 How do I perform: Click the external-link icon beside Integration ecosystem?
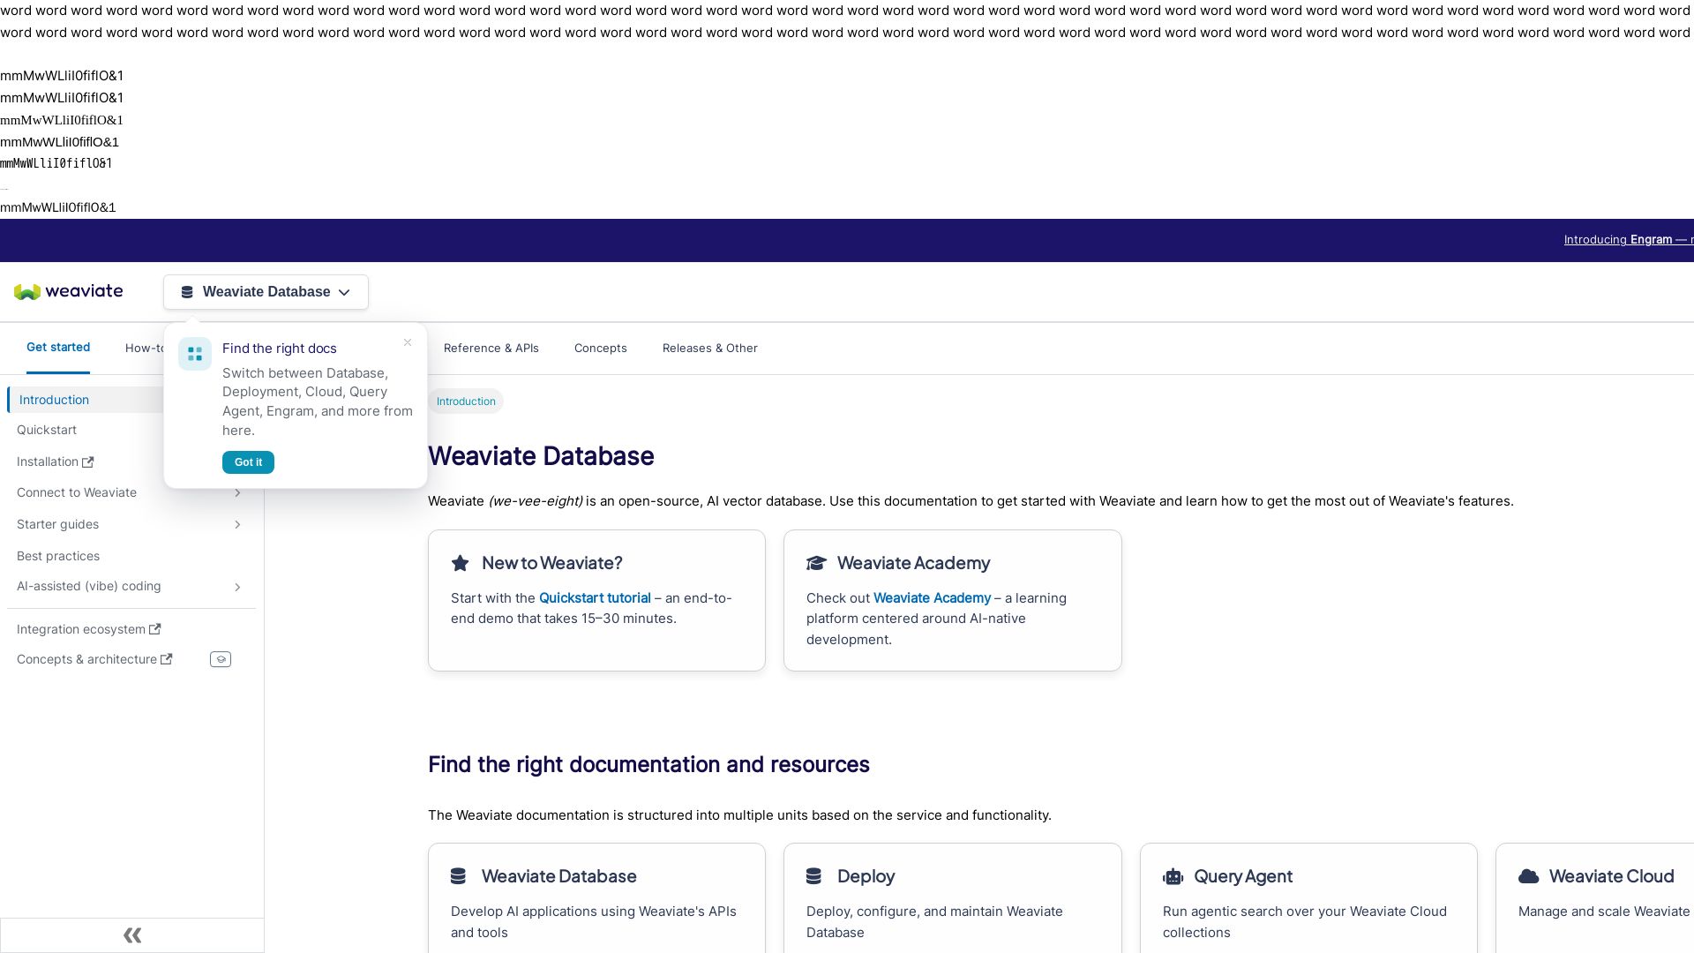click(x=154, y=629)
